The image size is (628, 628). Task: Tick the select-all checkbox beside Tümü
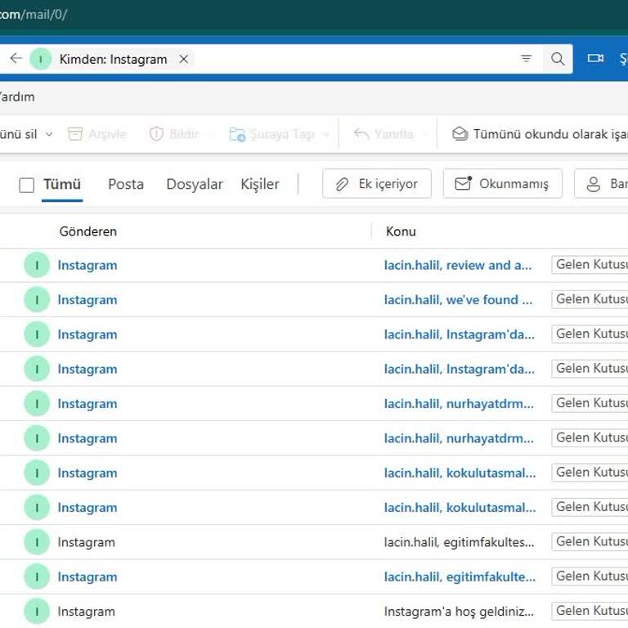pyautogui.click(x=27, y=185)
